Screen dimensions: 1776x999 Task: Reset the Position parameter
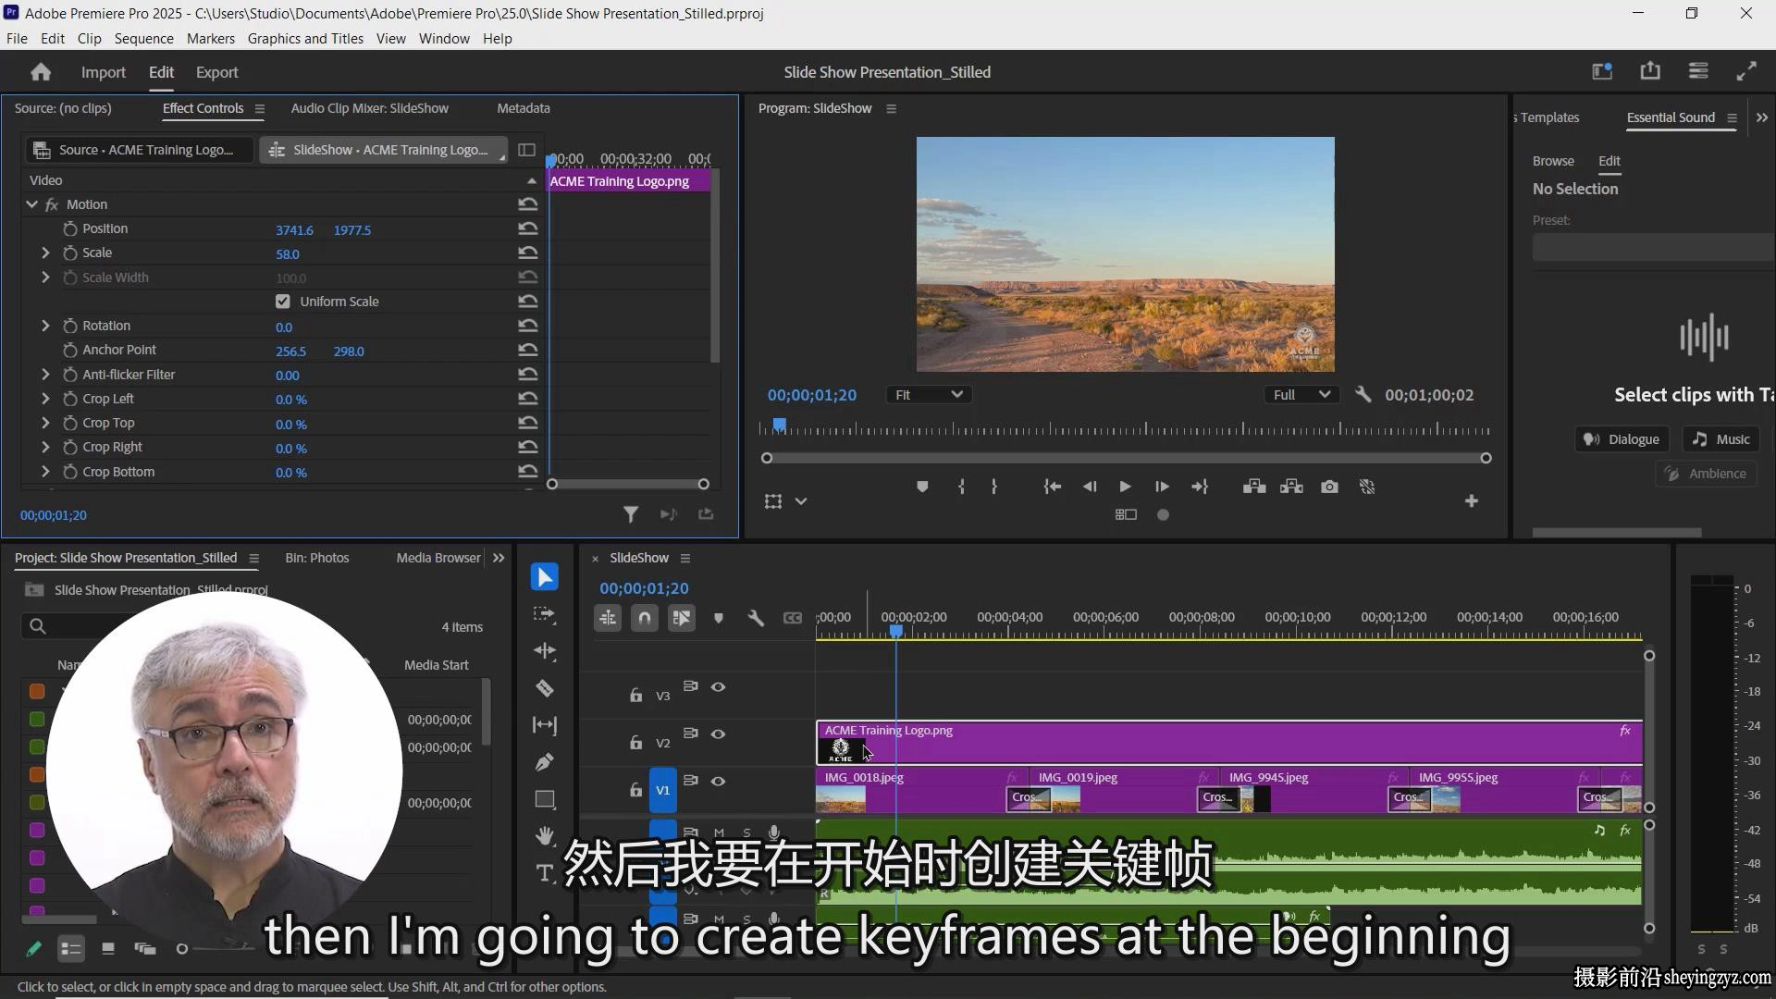tap(527, 228)
